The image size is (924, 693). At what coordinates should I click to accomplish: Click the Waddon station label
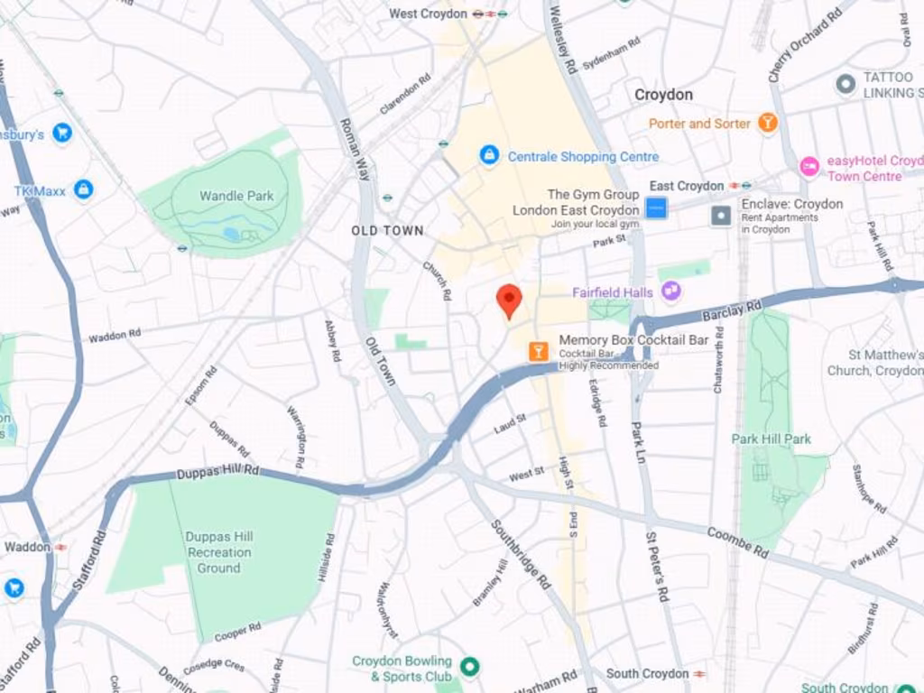(27, 547)
